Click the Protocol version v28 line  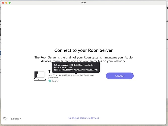coord(63,68)
